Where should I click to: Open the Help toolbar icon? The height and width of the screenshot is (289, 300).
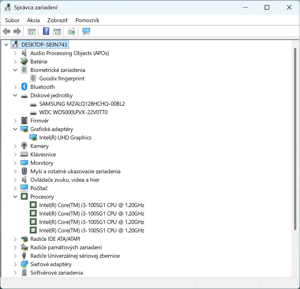[46, 31]
